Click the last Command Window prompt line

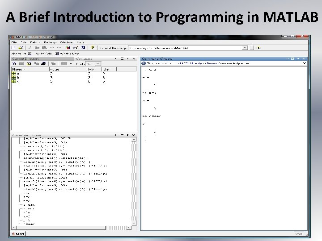145,140
